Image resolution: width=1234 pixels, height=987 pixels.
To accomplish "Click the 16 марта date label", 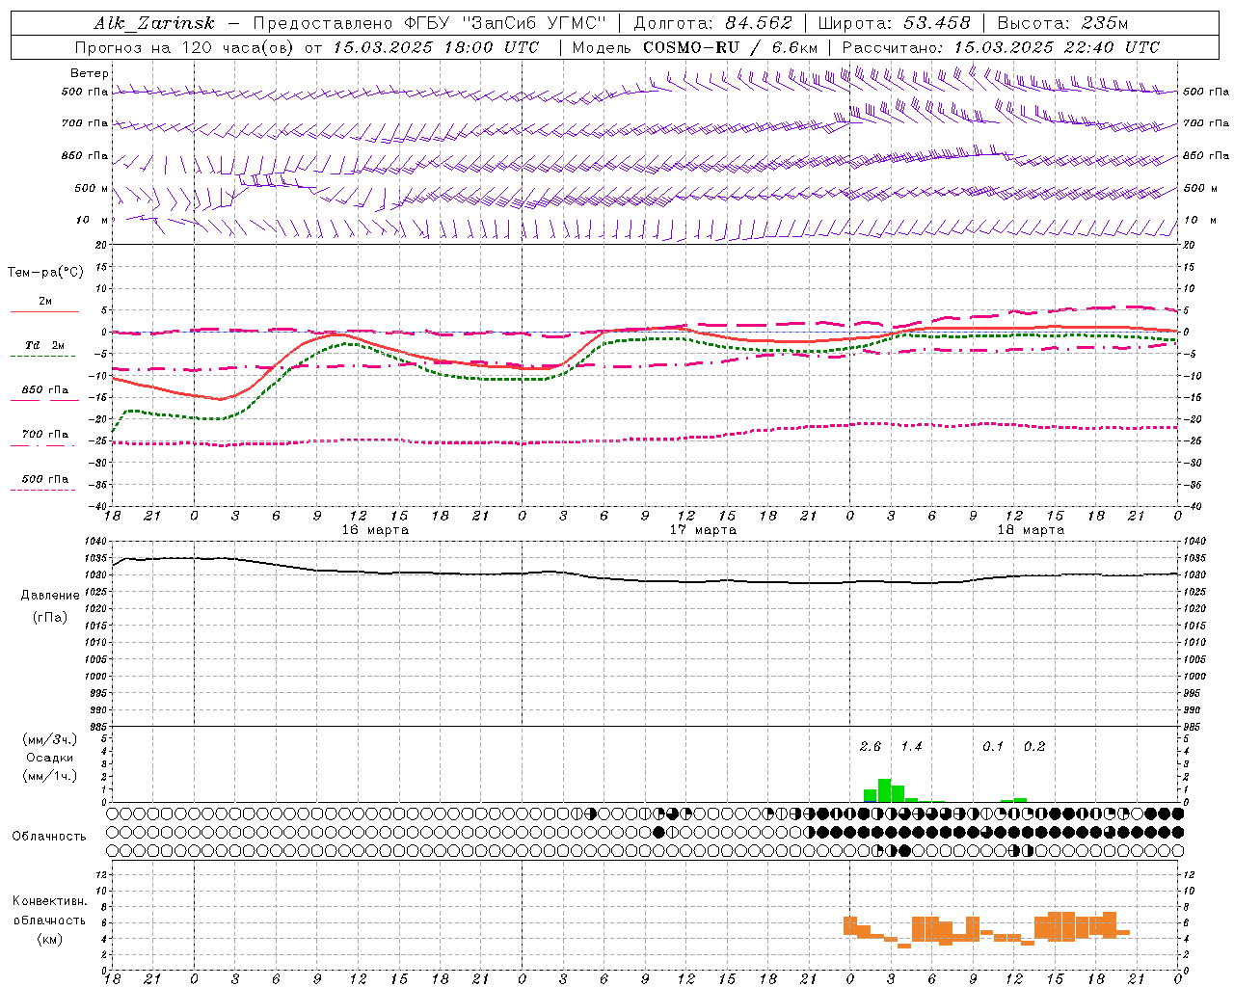I will click(375, 530).
